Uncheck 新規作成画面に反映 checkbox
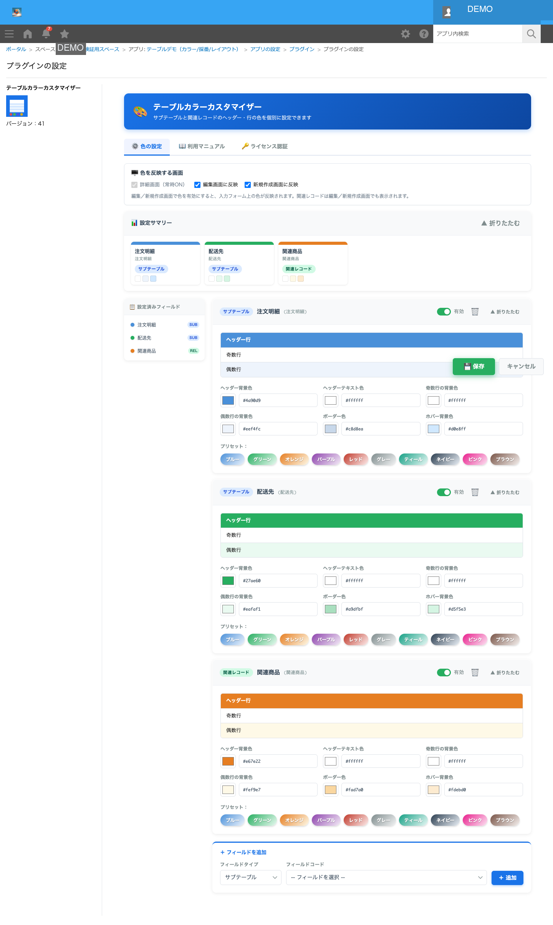Viewport: 553px width, 925px height. click(x=248, y=185)
